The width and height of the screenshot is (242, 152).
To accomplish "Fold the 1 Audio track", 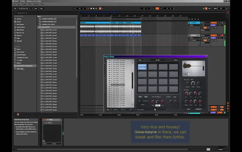I will coord(189,23).
